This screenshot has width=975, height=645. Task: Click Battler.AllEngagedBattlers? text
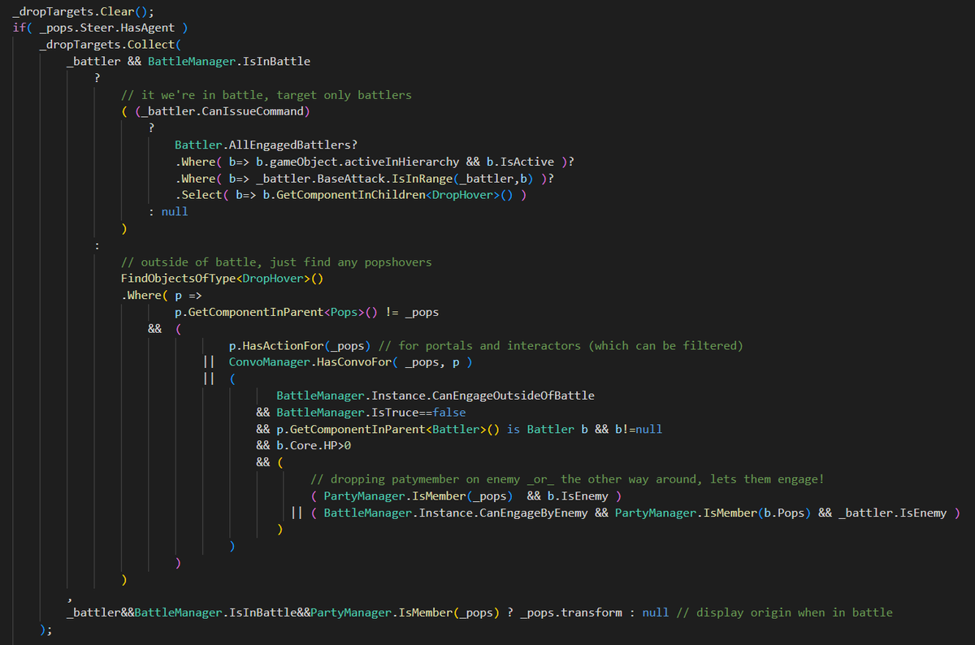(266, 145)
